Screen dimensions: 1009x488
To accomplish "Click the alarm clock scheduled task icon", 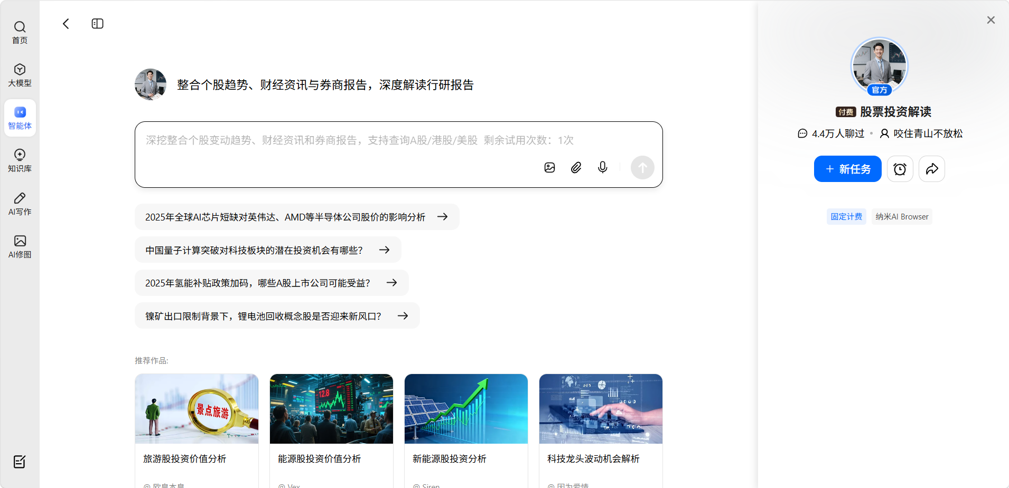I will [x=900, y=169].
